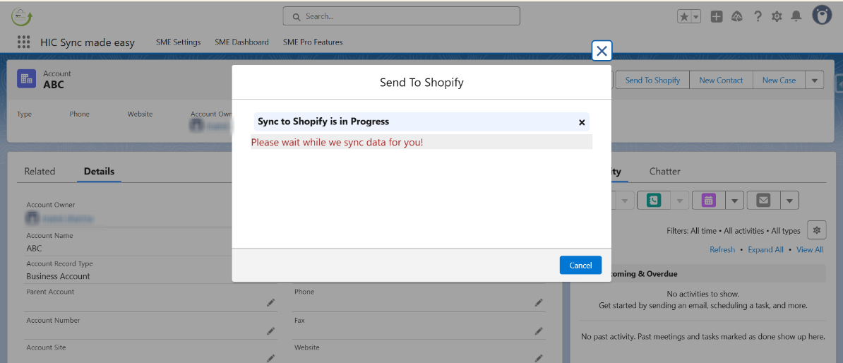Open the SME Dashboard nav tab
This screenshot has height=363, width=843.
[x=241, y=42]
